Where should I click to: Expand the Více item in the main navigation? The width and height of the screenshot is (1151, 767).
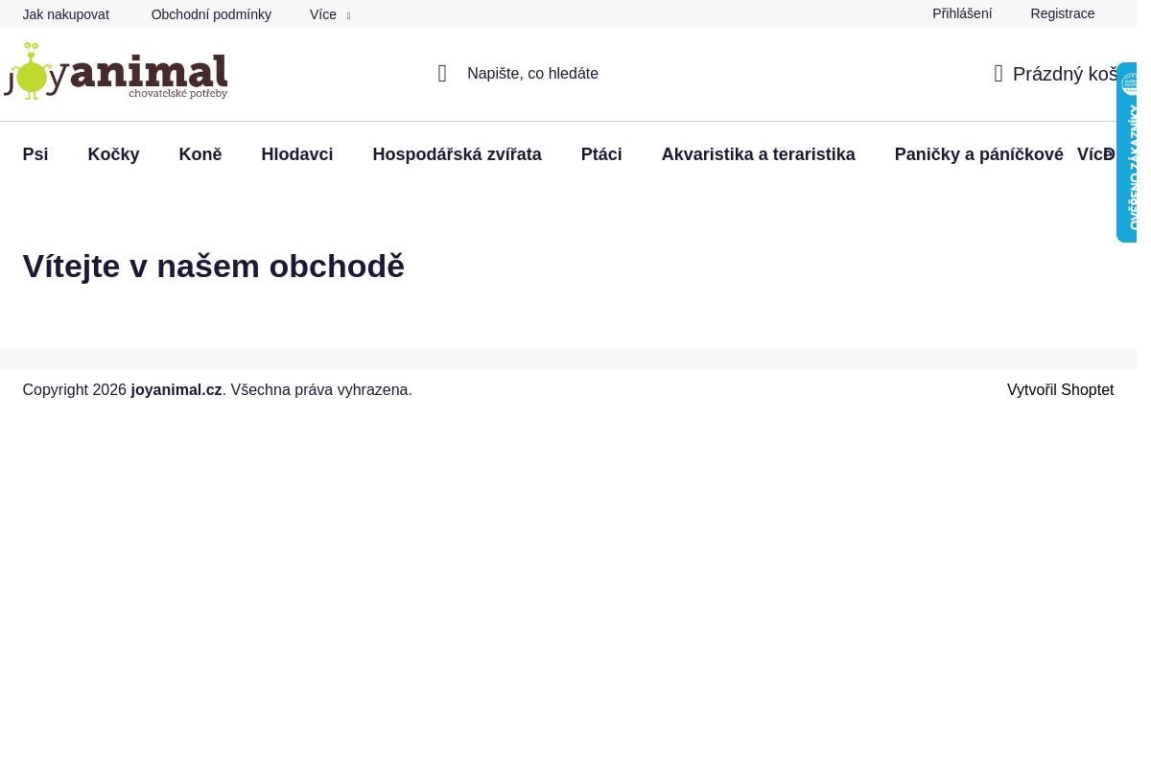(x=1095, y=153)
